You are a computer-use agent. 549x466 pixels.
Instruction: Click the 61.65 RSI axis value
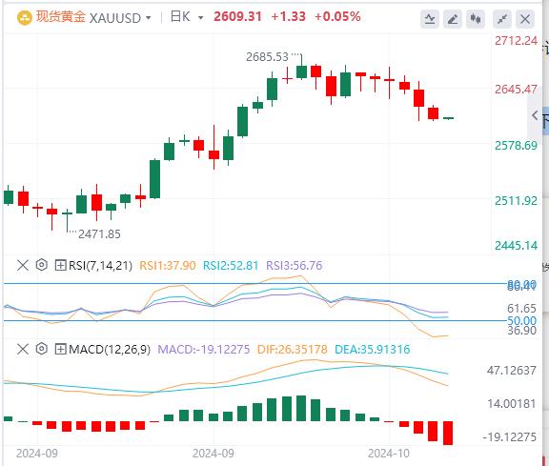(x=521, y=309)
